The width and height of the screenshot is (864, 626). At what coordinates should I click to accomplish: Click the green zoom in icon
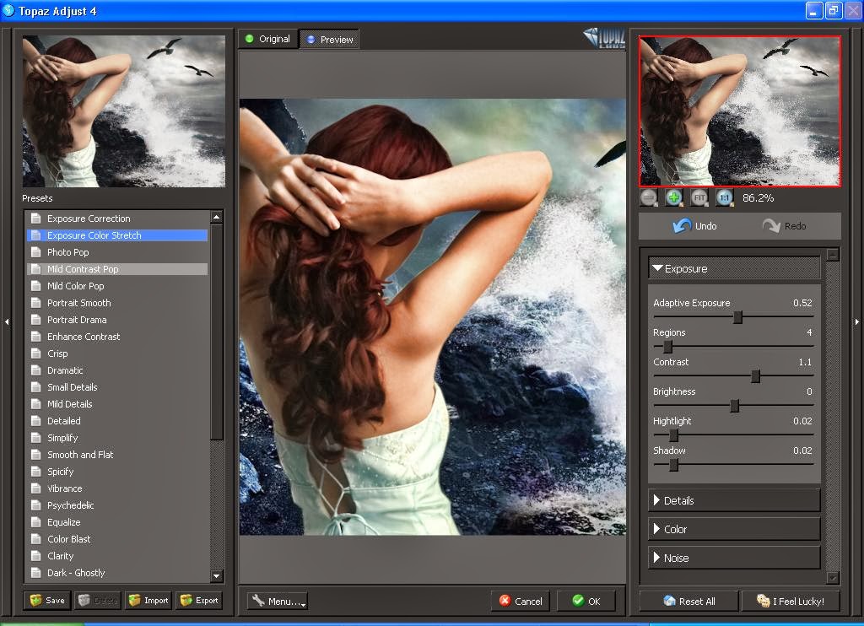point(674,197)
